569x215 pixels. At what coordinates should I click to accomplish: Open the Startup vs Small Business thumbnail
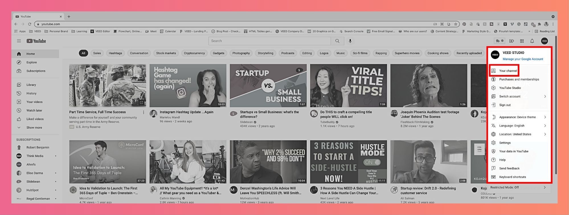(268, 86)
